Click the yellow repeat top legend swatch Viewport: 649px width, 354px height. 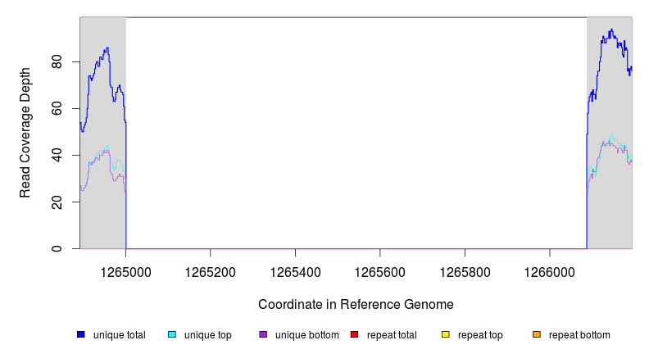(446, 335)
